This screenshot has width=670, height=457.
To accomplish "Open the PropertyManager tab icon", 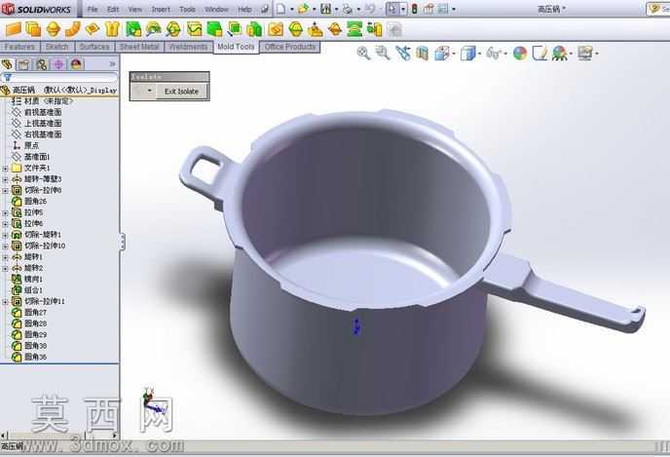I will point(24,64).
